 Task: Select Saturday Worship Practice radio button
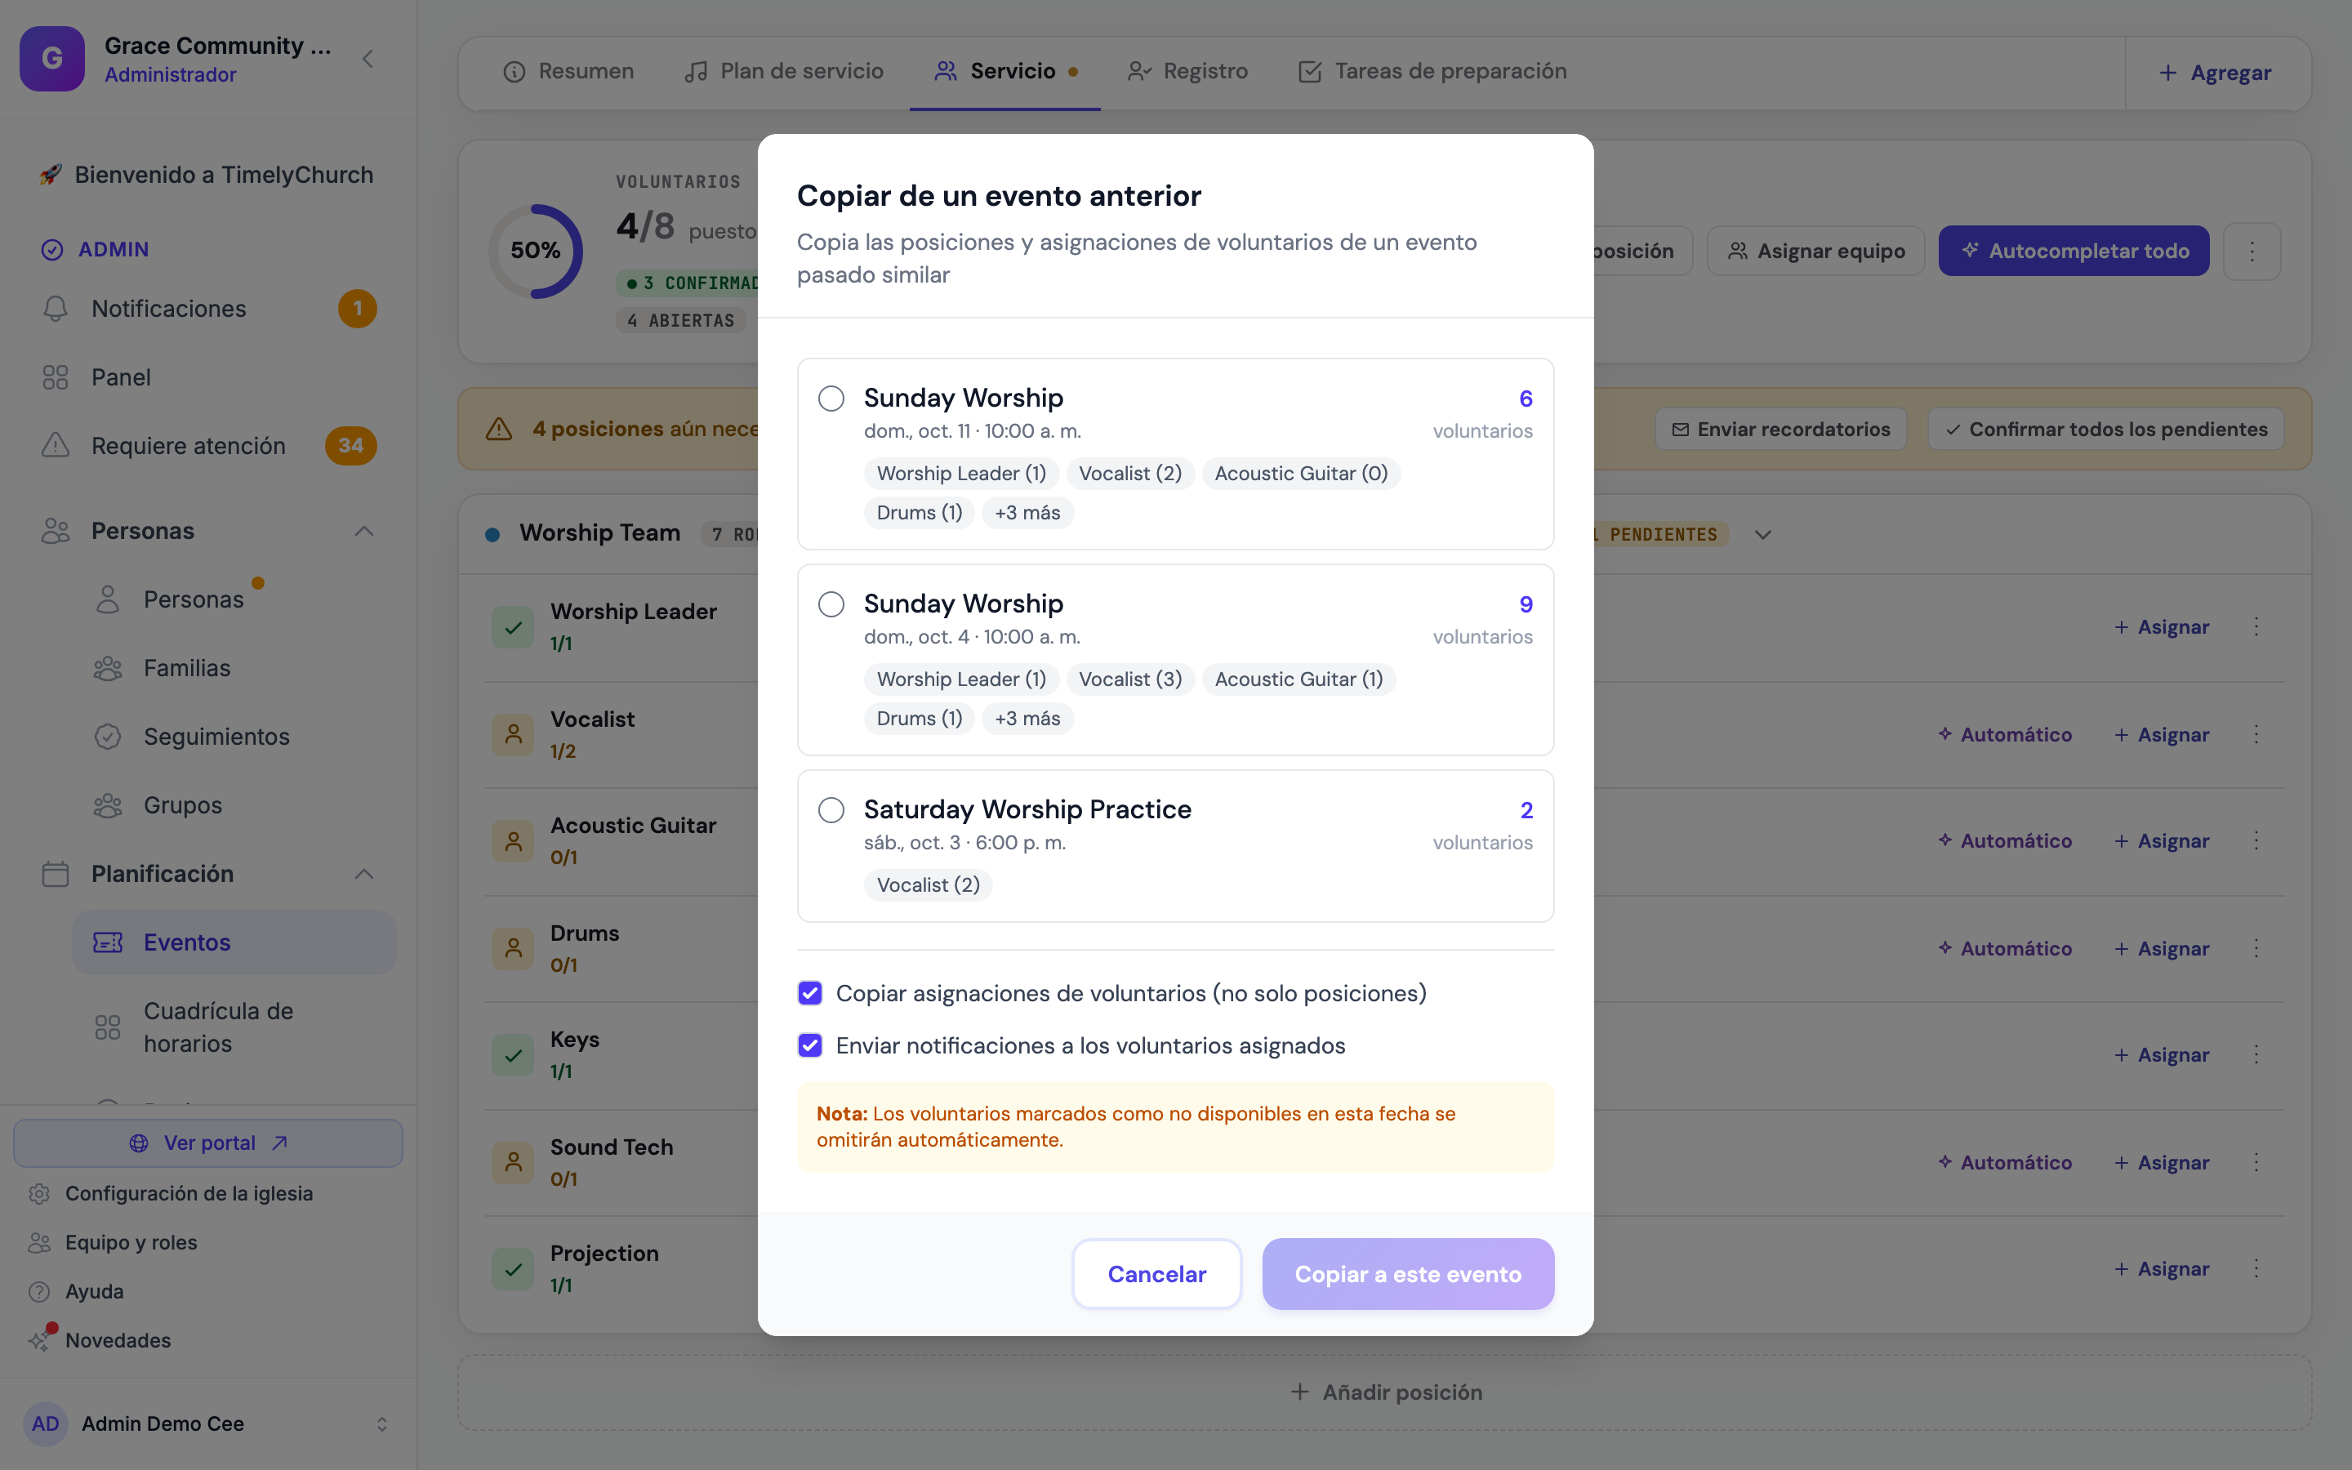[831, 810]
